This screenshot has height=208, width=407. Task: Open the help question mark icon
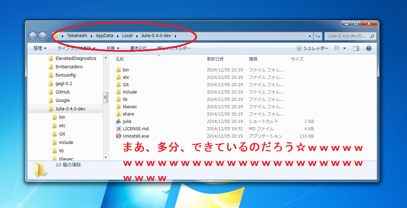(x=369, y=48)
